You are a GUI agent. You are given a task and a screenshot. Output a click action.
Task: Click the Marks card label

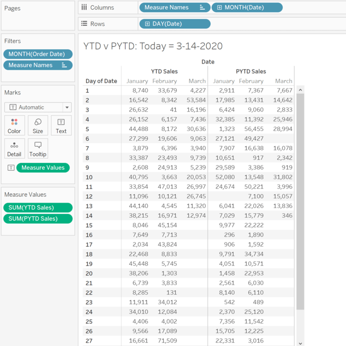12,92
